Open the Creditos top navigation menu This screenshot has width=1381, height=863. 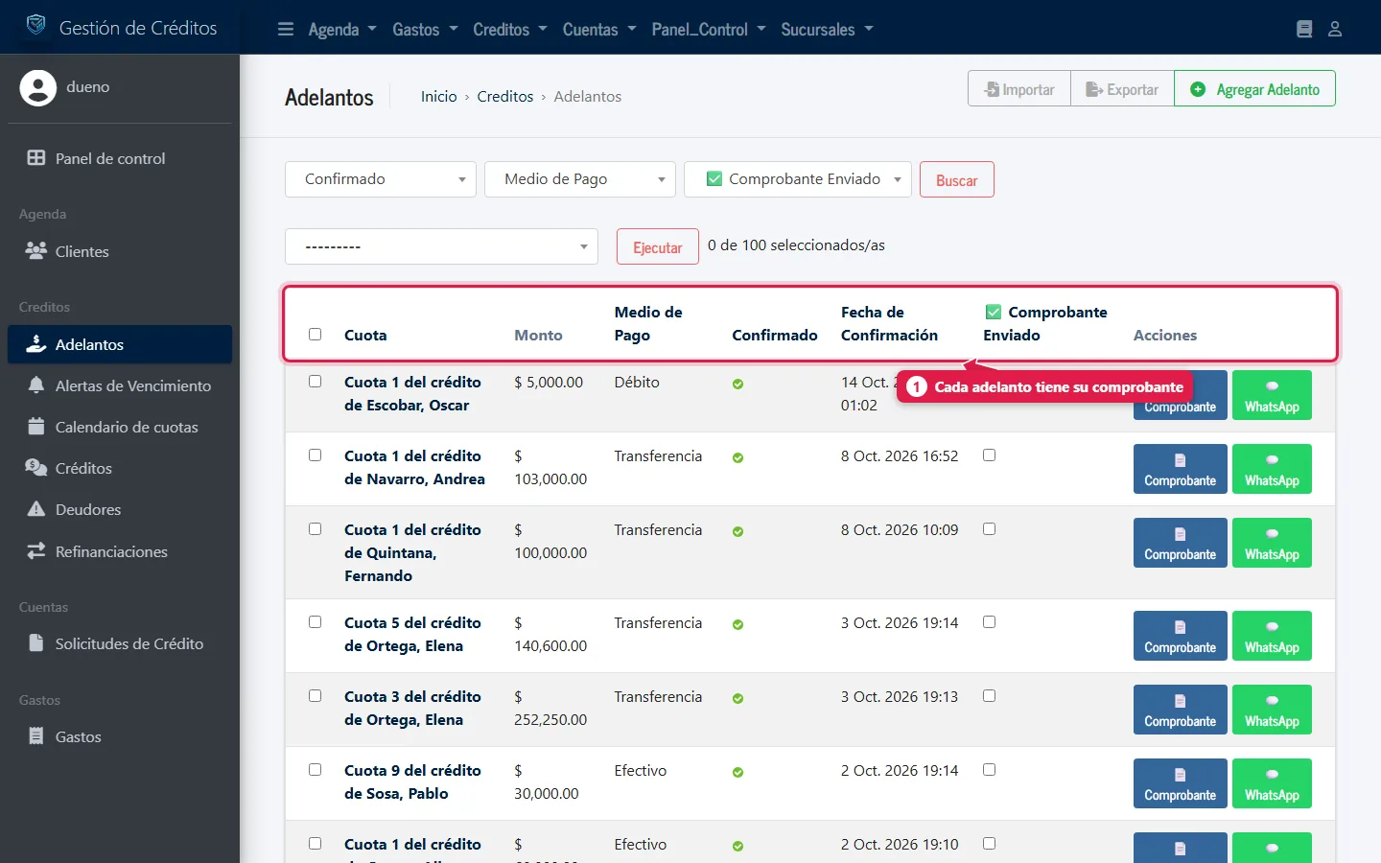(510, 30)
